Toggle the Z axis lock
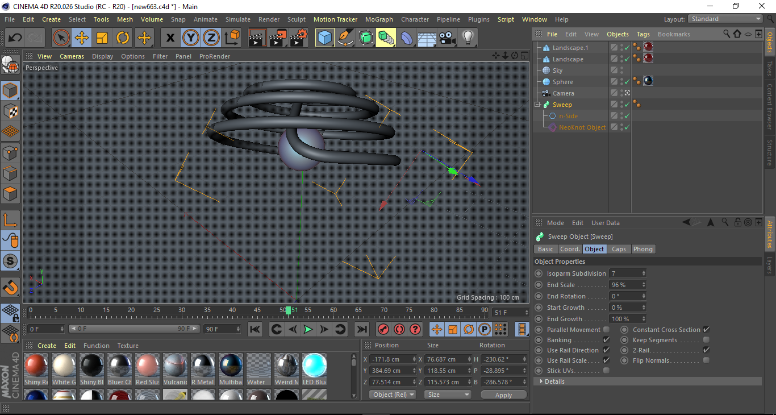The image size is (776, 415). [211, 38]
